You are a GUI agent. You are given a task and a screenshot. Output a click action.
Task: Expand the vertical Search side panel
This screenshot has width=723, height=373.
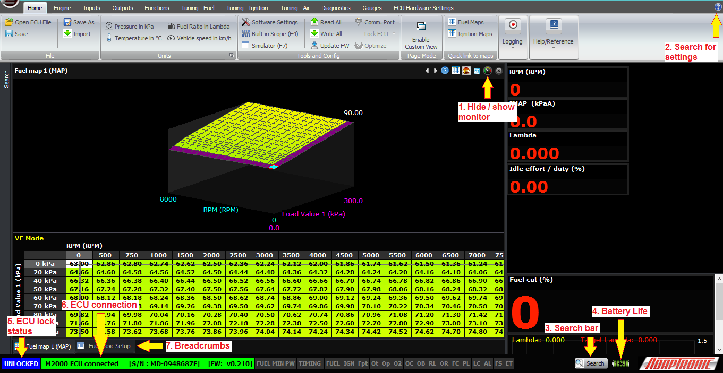6,79
